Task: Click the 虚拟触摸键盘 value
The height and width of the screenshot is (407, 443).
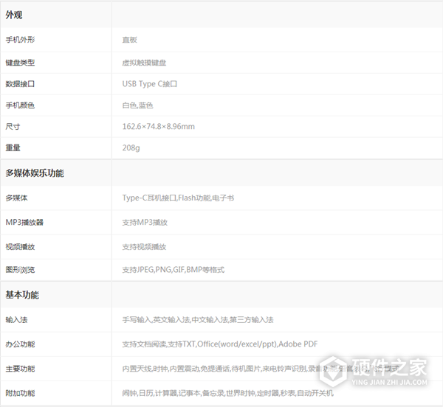Action: coord(144,63)
